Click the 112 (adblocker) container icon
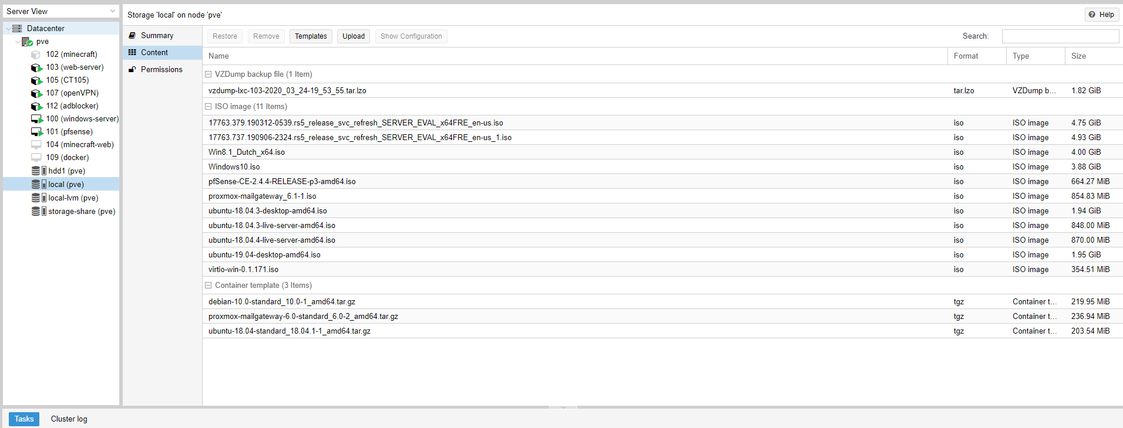Image resolution: width=1123 pixels, height=428 pixels. point(36,106)
